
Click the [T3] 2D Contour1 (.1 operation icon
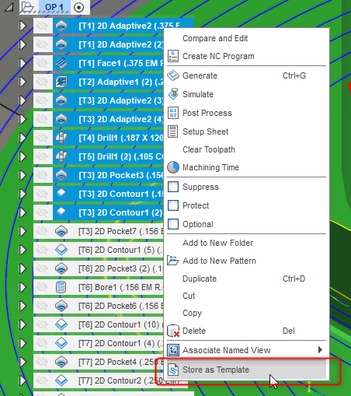click(61, 194)
